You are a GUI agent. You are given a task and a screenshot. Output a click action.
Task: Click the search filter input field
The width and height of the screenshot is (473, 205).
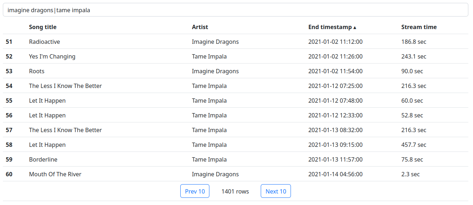236,10
